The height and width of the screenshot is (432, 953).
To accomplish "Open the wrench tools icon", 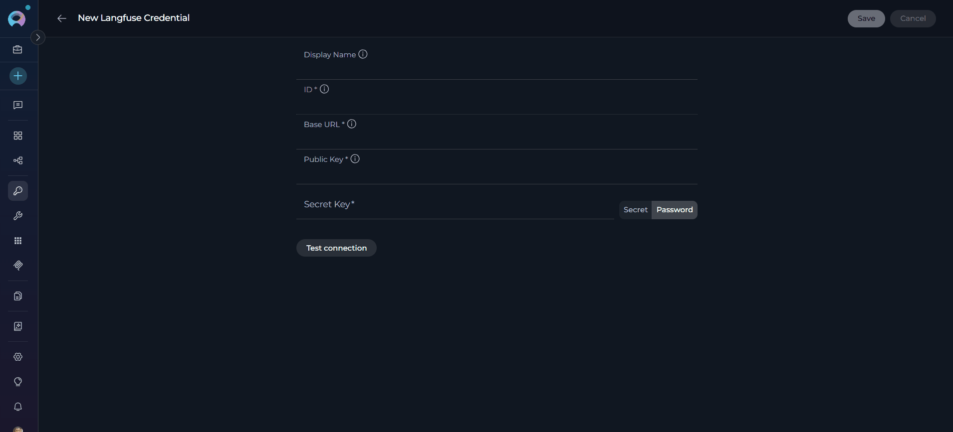I will 18,216.
